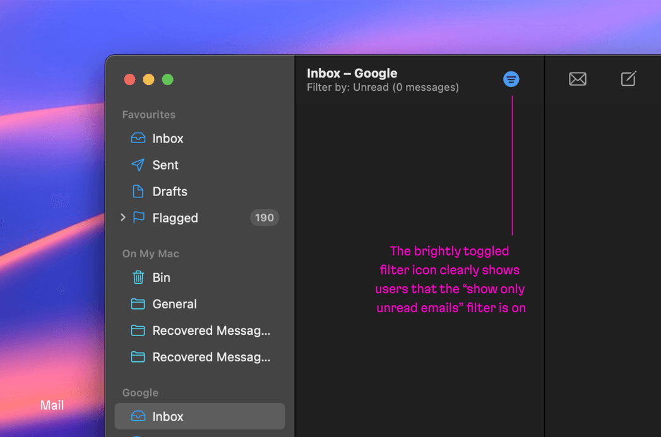Click the Mail app label in the Dock
The width and height of the screenshot is (661, 437).
coord(52,405)
